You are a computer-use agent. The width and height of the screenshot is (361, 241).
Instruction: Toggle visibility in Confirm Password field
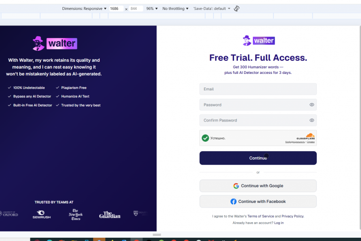pyautogui.click(x=312, y=120)
